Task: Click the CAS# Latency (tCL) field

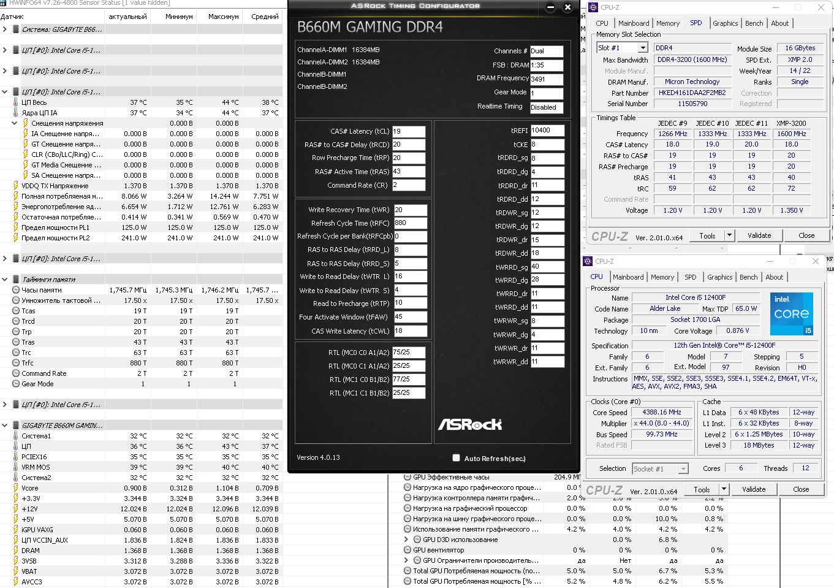Action: click(409, 131)
